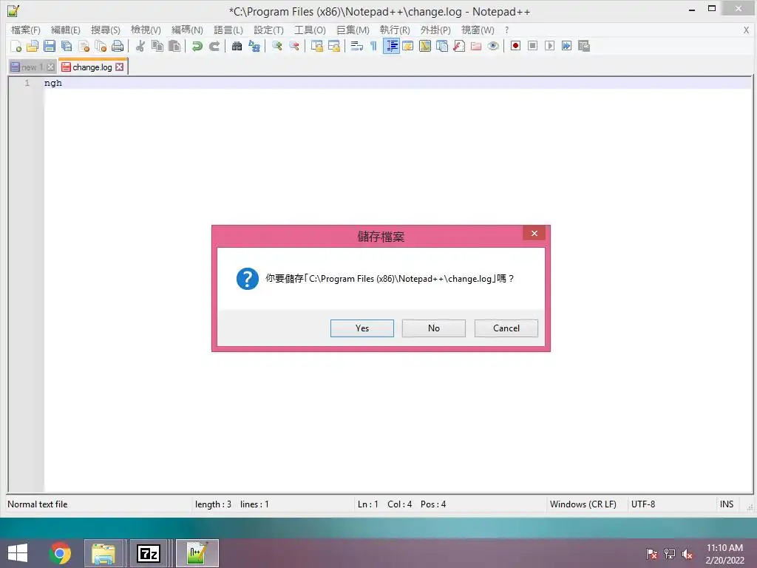
Task: Click the Paste clipboard icon
Action: click(174, 46)
